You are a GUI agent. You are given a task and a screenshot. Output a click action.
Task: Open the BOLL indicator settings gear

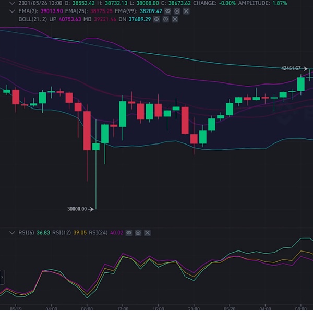pos(165,19)
